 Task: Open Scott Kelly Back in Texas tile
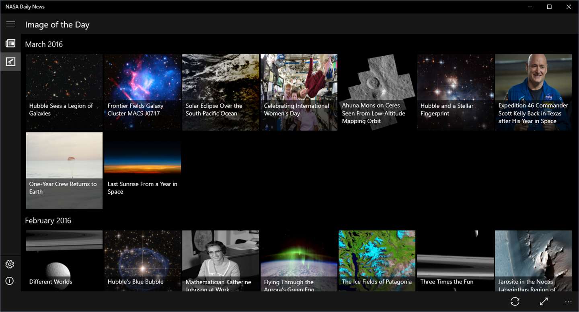534,93
